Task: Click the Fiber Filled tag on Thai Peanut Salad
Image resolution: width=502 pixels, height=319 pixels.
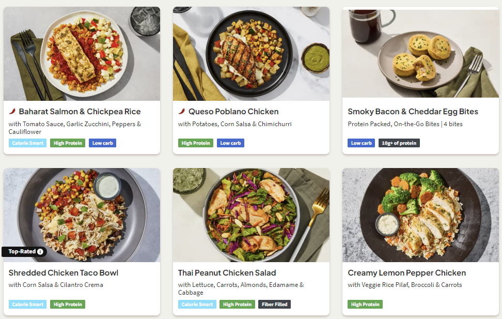Action: (x=274, y=305)
